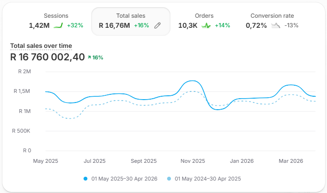The width and height of the screenshot is (327, 193).
Task: Click the upward arrow next to 16%
Action: click(89, 57)
